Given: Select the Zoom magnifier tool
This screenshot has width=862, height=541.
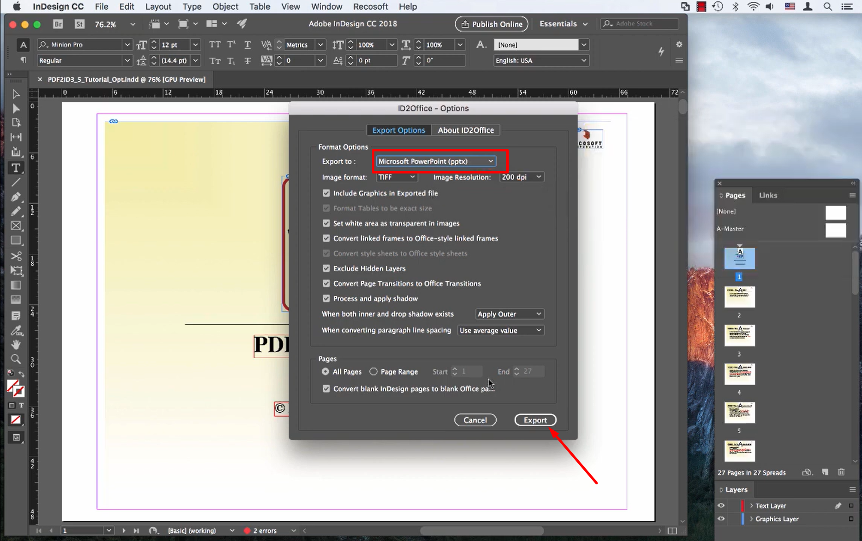Looking at the screenshot, I should pyautogui.click(x=16, y=359).
